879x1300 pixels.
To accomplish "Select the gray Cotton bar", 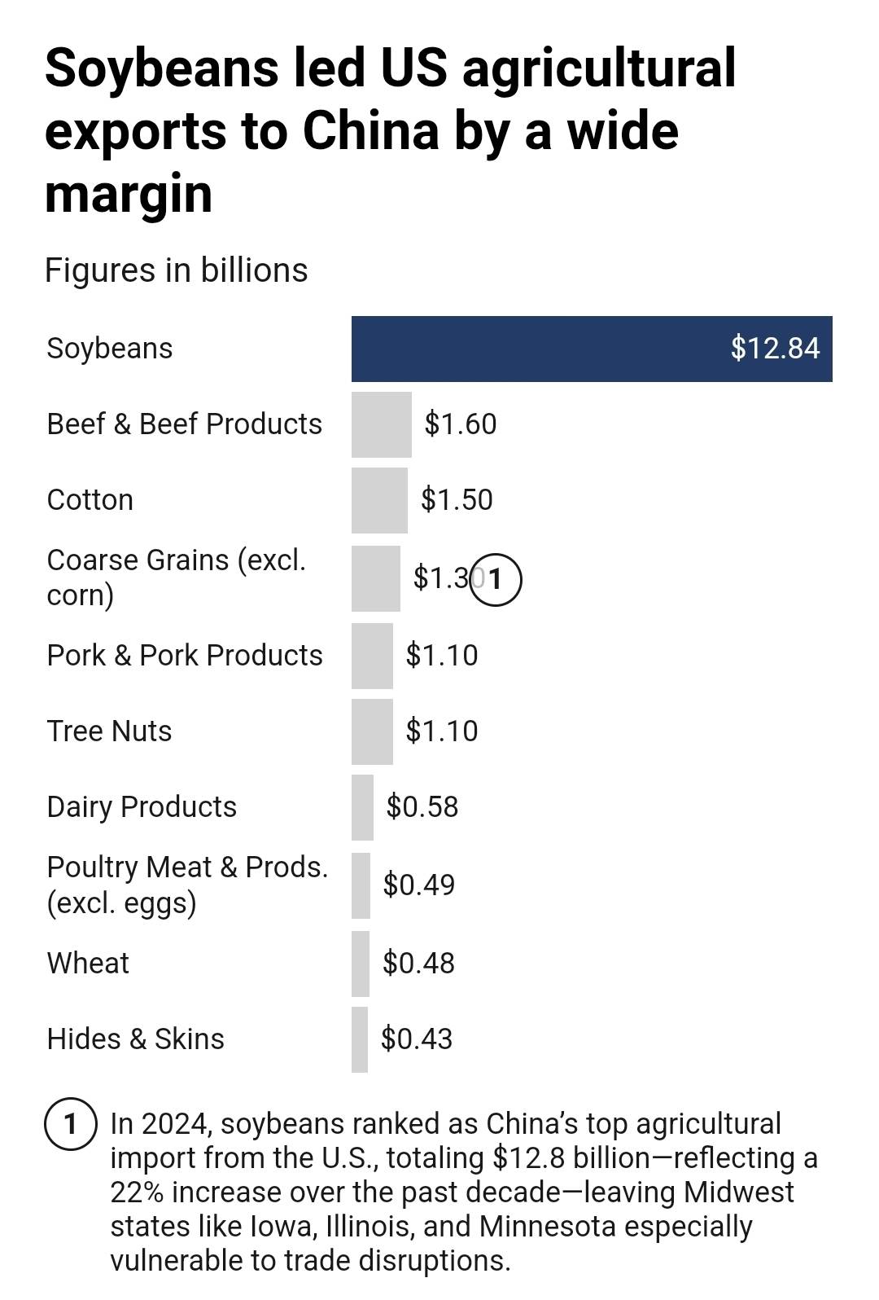I will 379,500.
